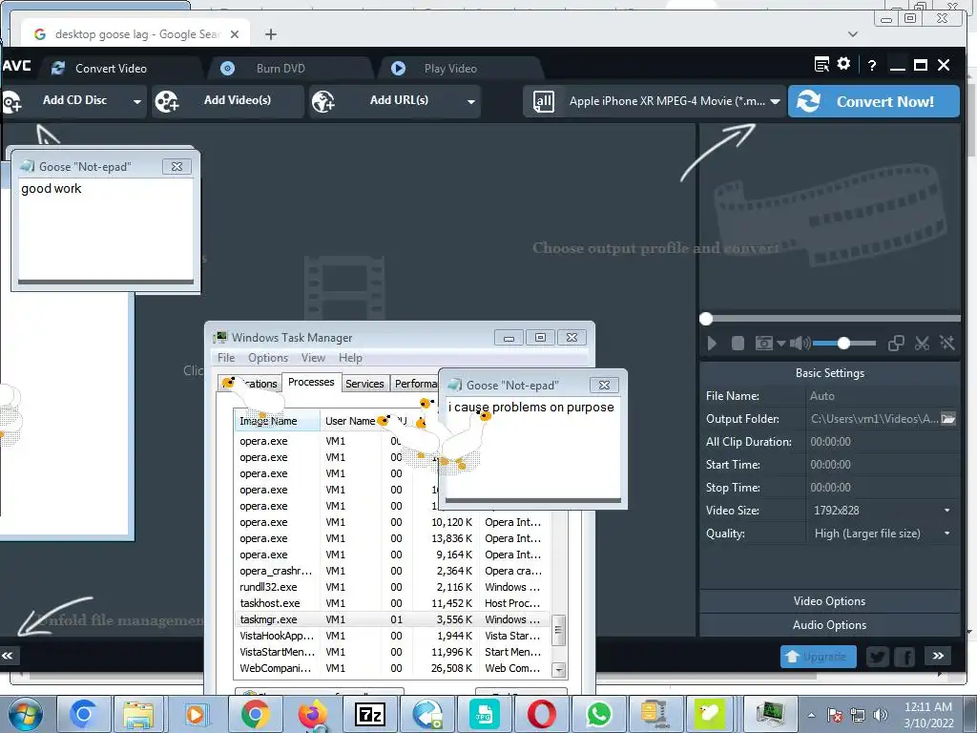Select the Processes tab in Task Manager

coord(311,382)
